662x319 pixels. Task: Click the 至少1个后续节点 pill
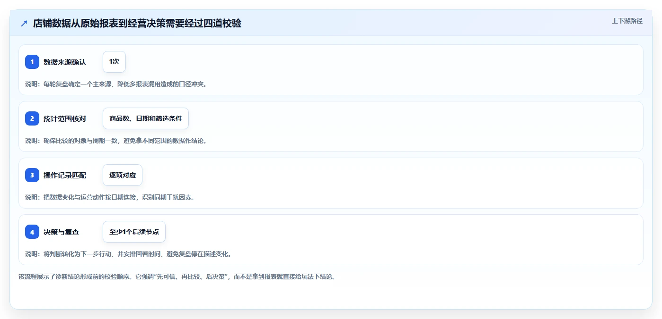click(x=134, y=232)
